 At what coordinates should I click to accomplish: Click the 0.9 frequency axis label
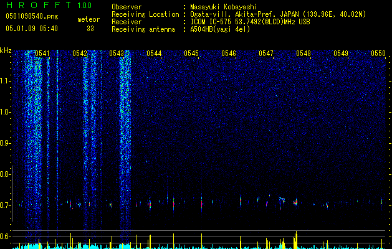point(5,143)
